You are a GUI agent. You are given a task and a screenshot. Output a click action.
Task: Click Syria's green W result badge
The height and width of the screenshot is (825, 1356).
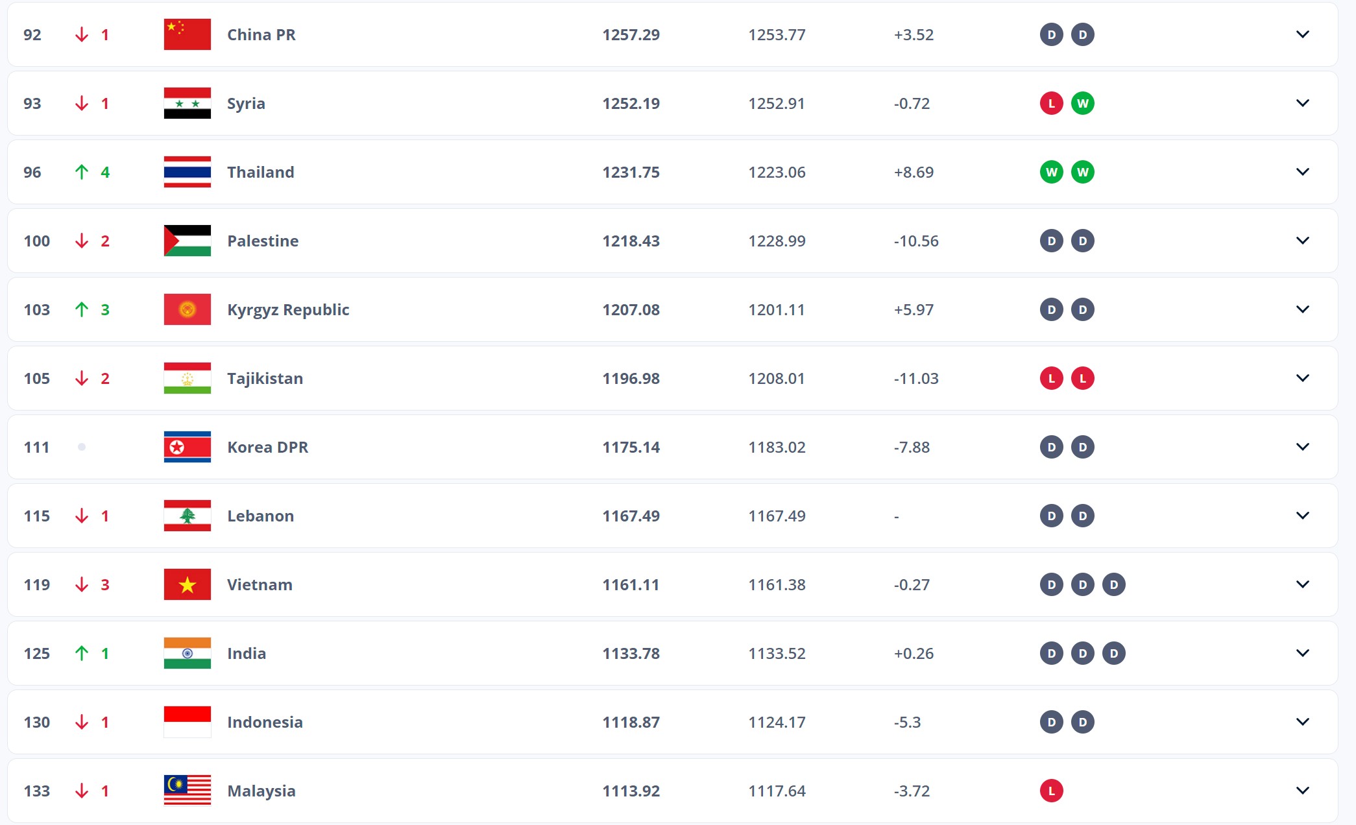[x=1082, y=103]
